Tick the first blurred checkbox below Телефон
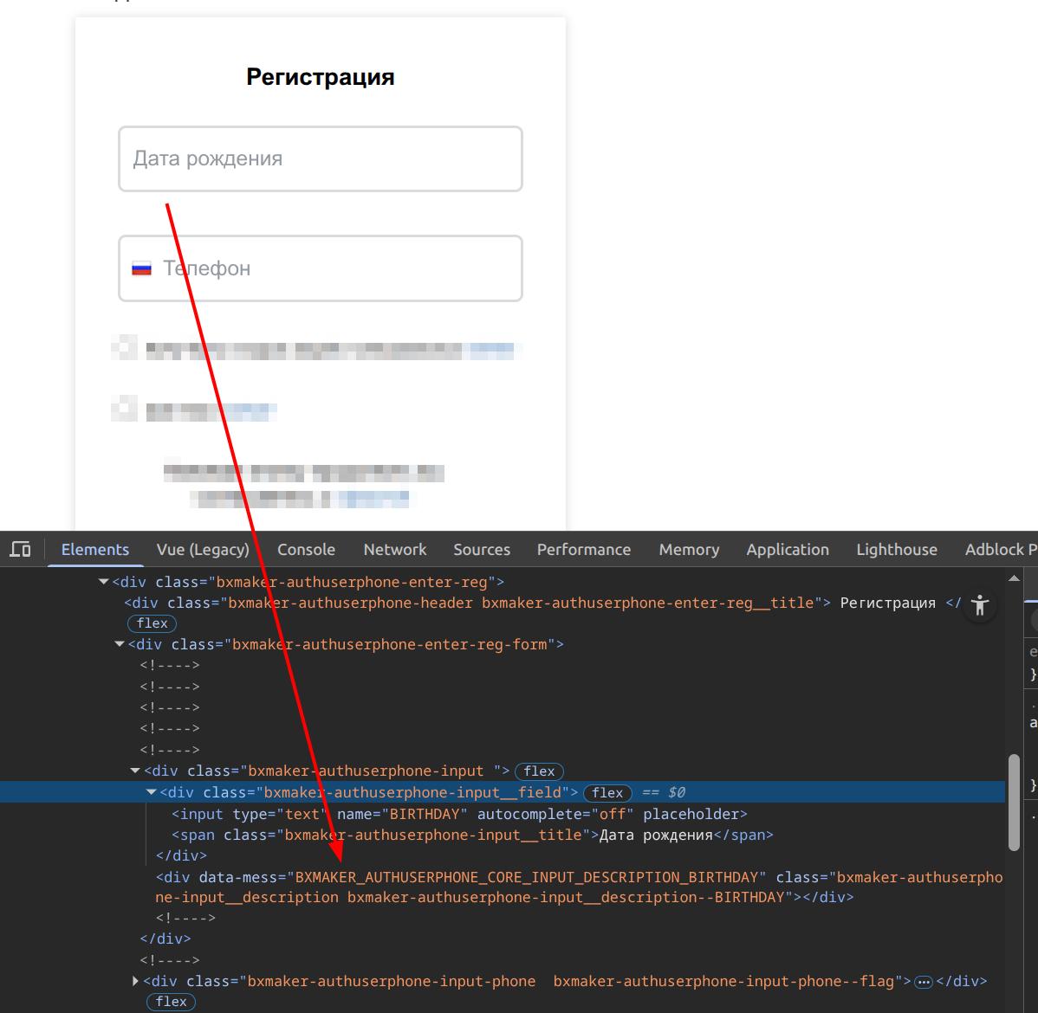The image size is (1038, 1013). click(127, 349)
